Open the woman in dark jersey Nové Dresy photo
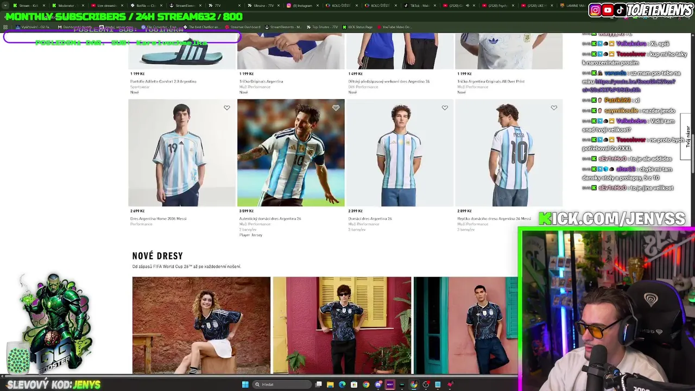The height and width of the screenshot is (391, 695). click(x=201, y=325)
